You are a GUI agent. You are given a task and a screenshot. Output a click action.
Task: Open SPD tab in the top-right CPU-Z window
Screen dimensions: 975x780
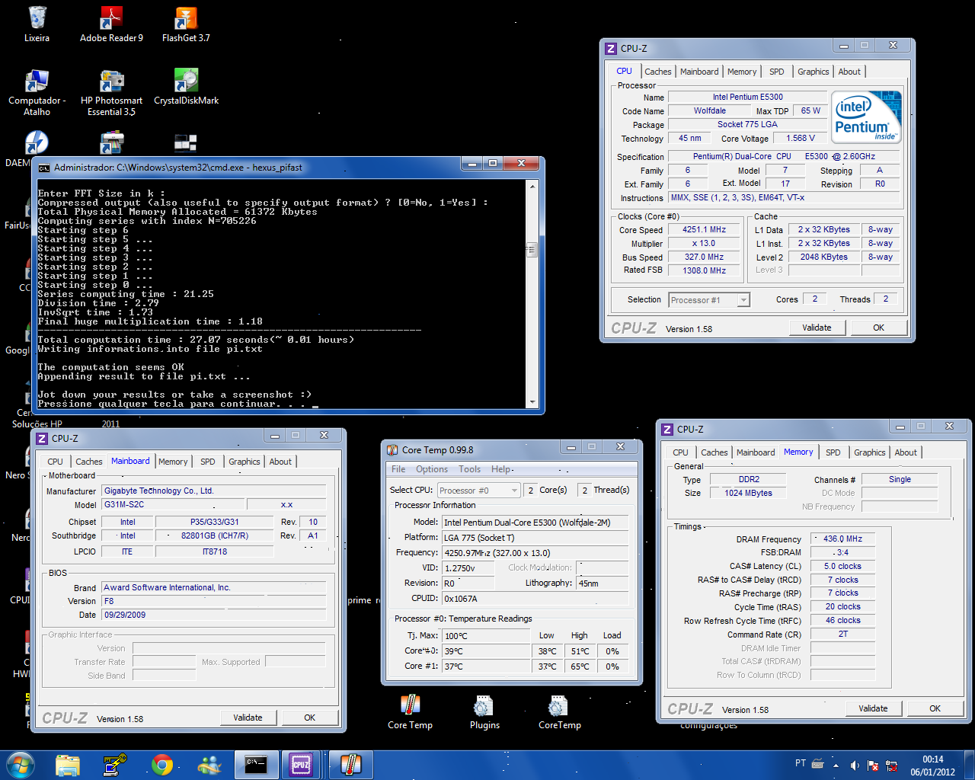(x=776, y=72)
